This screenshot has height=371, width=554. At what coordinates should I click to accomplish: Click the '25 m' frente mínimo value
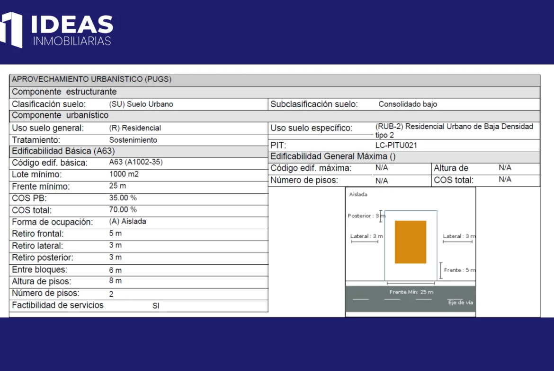click(x=117, y=186)
